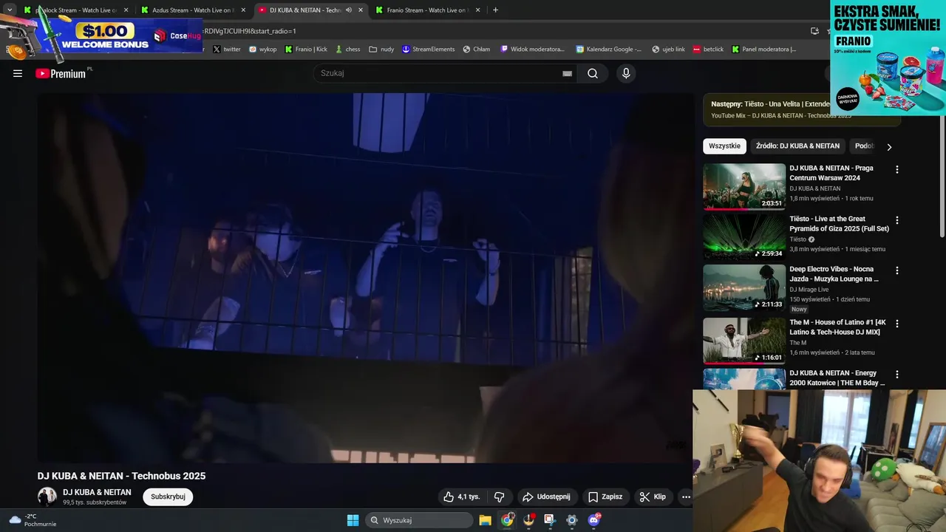Click the cast/install icon in address bar
Viewport: 946px width, 532px height.
coord(814,31)
